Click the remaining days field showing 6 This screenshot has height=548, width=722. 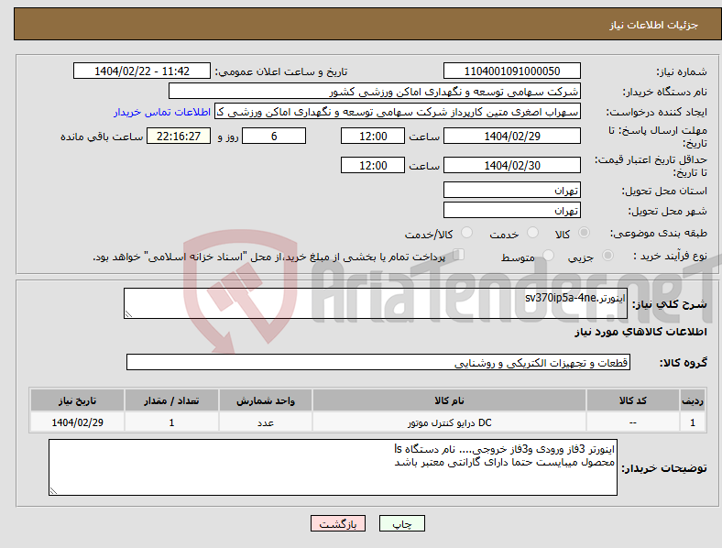tap(274, 136)
